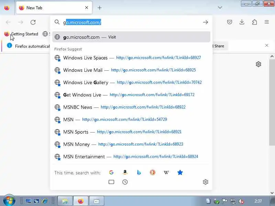Open the Downloads panel
This screenshot has height=206, width=275.
tap(242, 22)
